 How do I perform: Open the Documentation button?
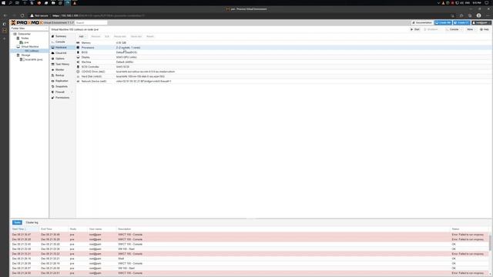(422, 22)
